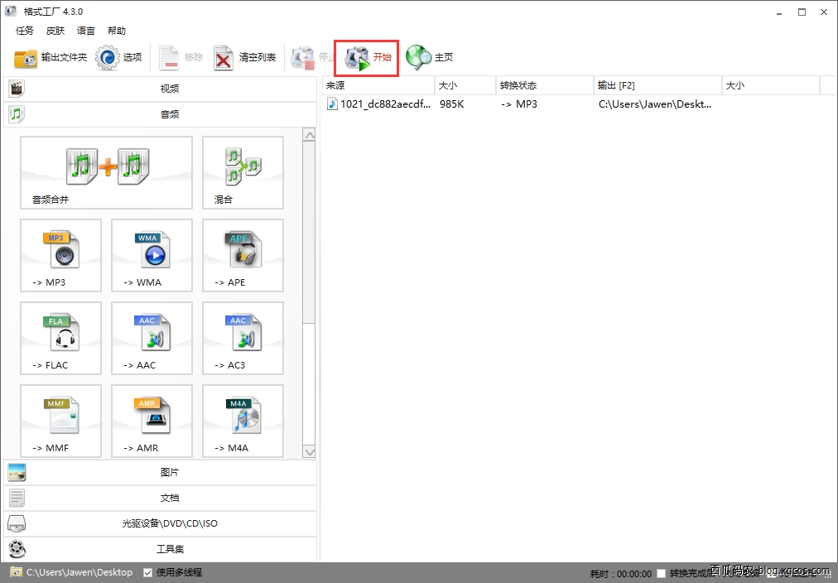Sort by the 来源 source column header
This screenshot has height=583, width=838.
379,85
